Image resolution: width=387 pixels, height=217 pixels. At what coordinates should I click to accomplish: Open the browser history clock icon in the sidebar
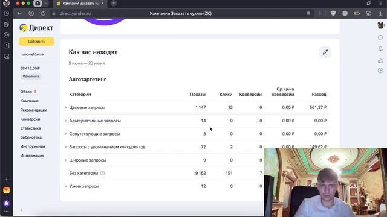[x=7, y=13]
